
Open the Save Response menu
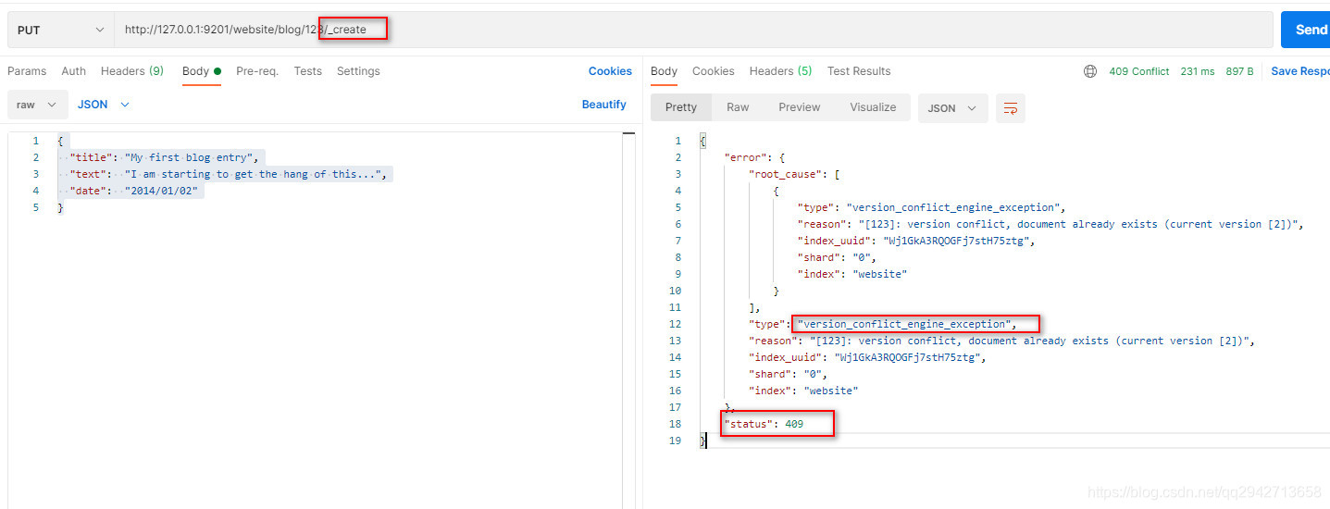click(1299, 71)
